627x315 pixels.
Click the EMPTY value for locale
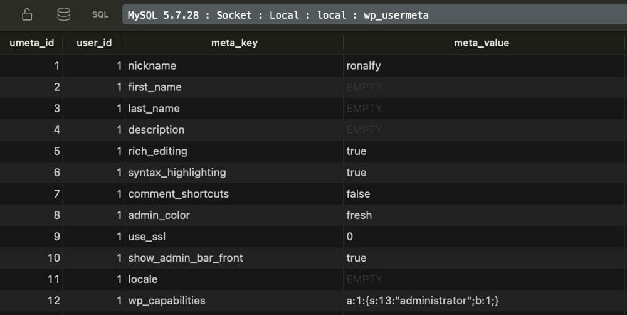coord(484,279)
